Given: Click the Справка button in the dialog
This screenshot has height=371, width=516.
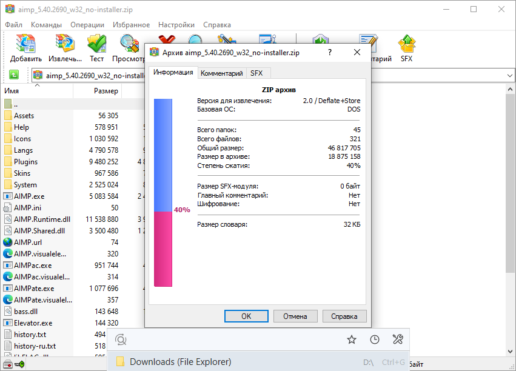Looking at the screenshot, I should [344, 316].
